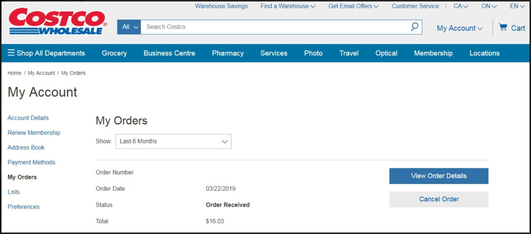Click the Costco Wholesale logo
This screenshot has height=234, width=531.
[58, 21]
